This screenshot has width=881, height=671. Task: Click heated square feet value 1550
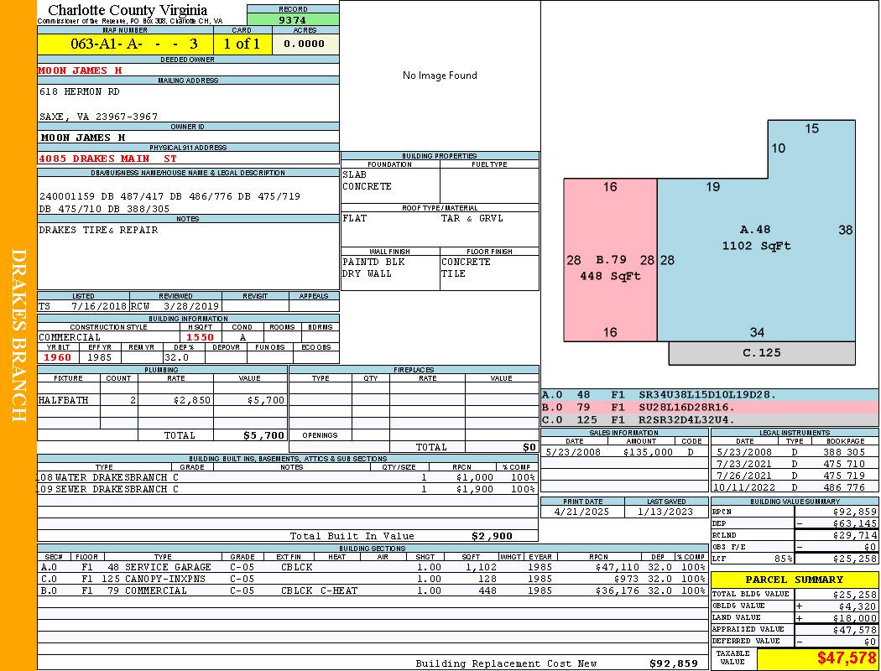(200, 337)
